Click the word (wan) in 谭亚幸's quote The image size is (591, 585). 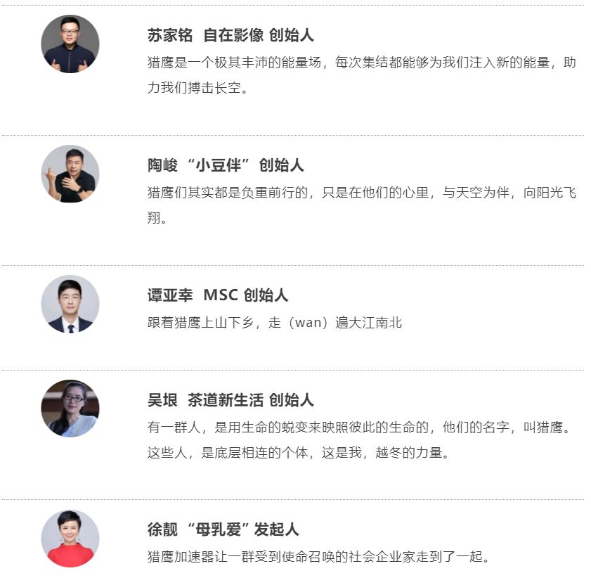click(x=308, y=323)
